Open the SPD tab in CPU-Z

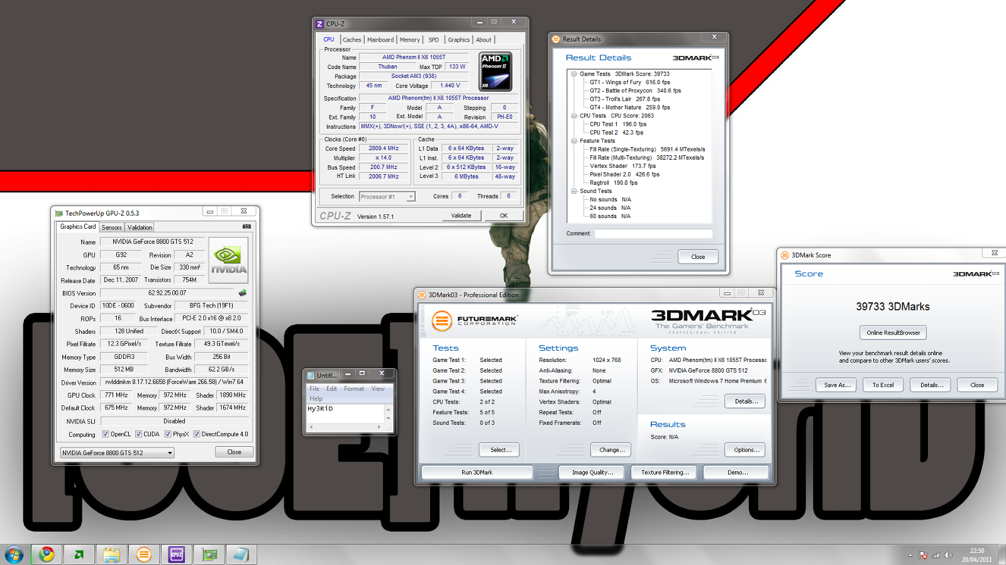(434, 40)
